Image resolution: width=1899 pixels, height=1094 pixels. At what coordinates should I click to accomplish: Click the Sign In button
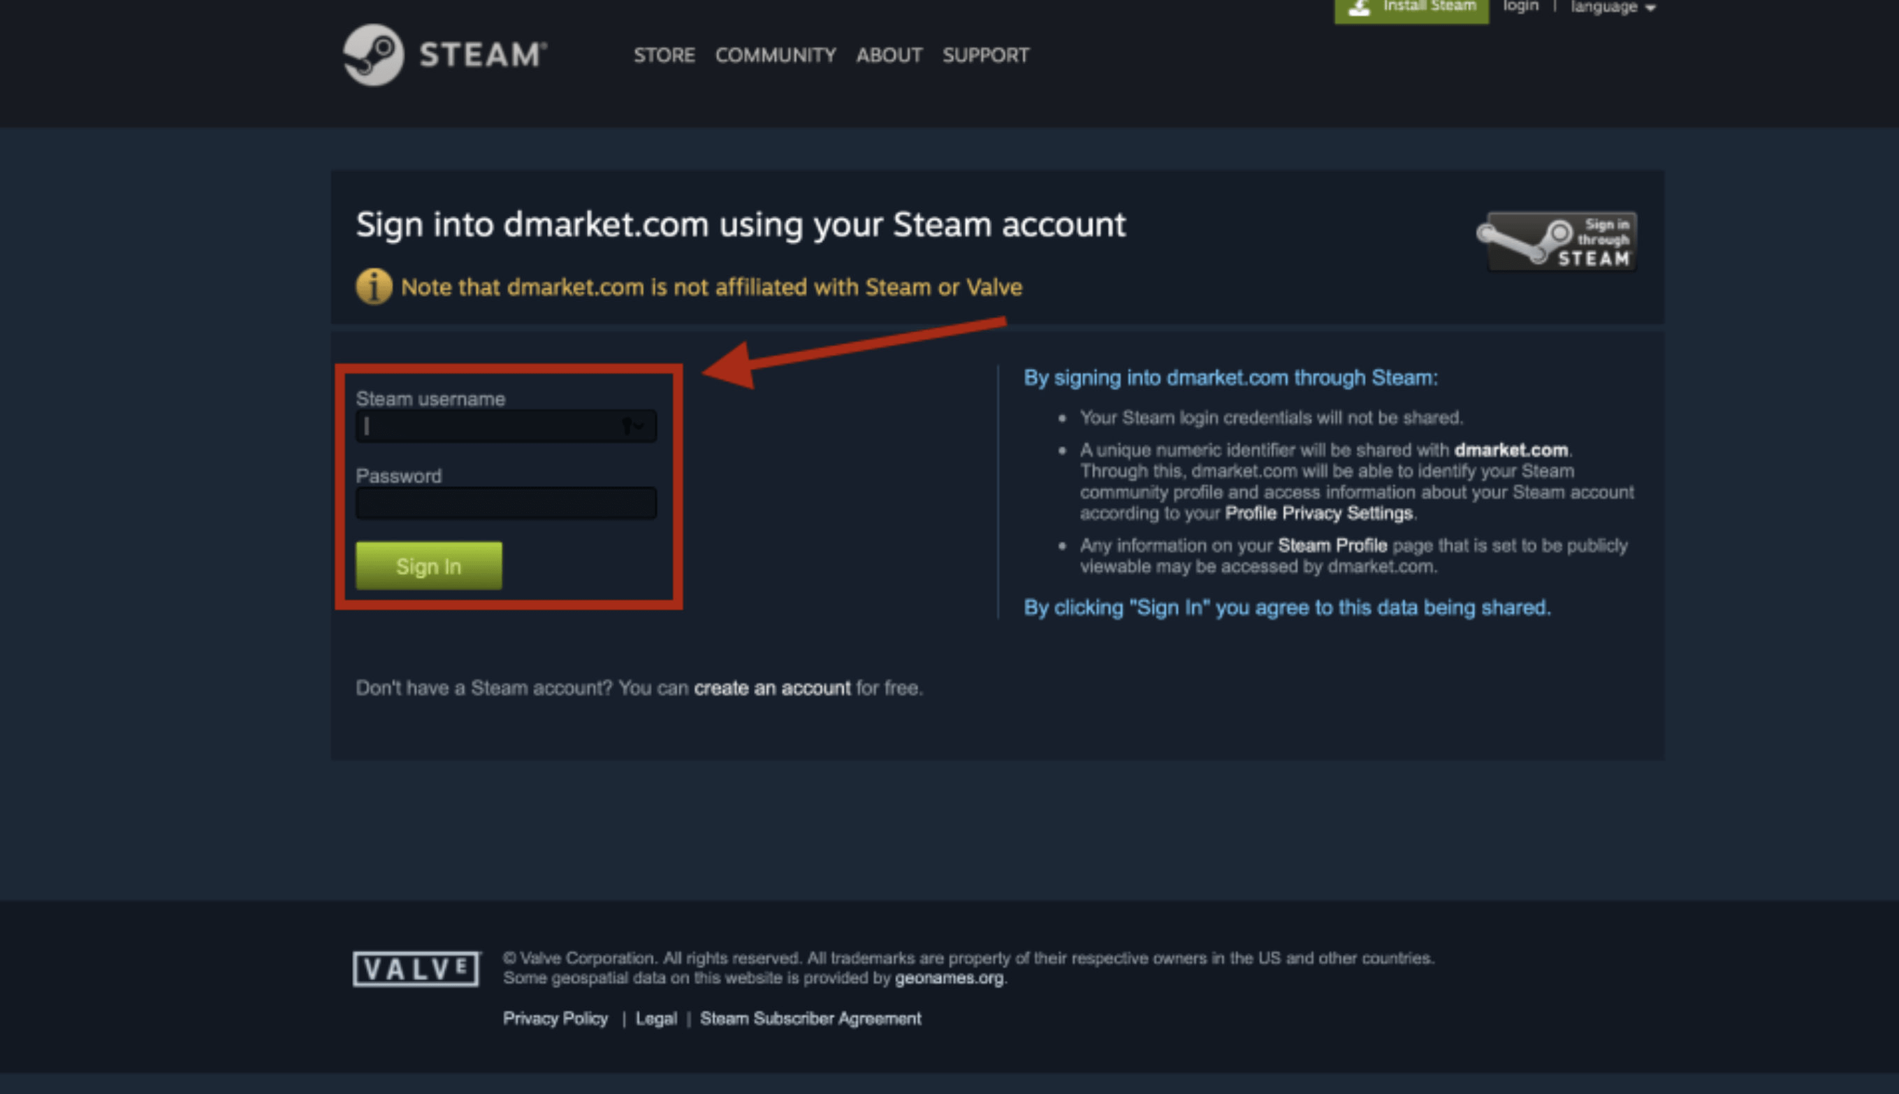point(429,566)
